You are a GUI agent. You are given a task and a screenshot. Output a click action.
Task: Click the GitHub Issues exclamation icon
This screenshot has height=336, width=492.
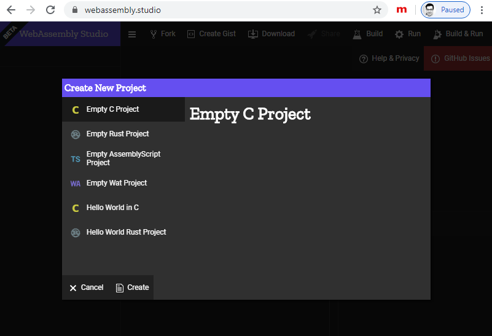(435, 59)
